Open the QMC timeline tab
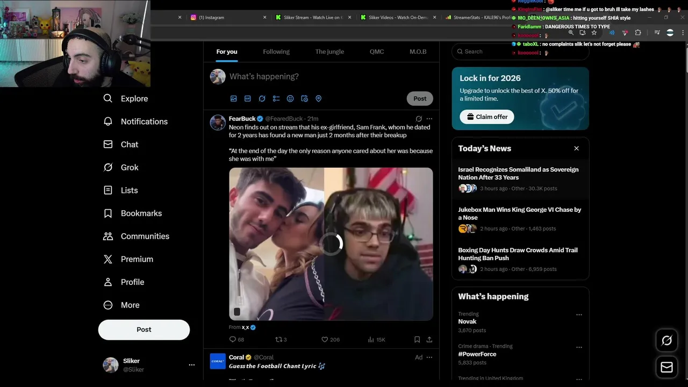 [377, 52]
